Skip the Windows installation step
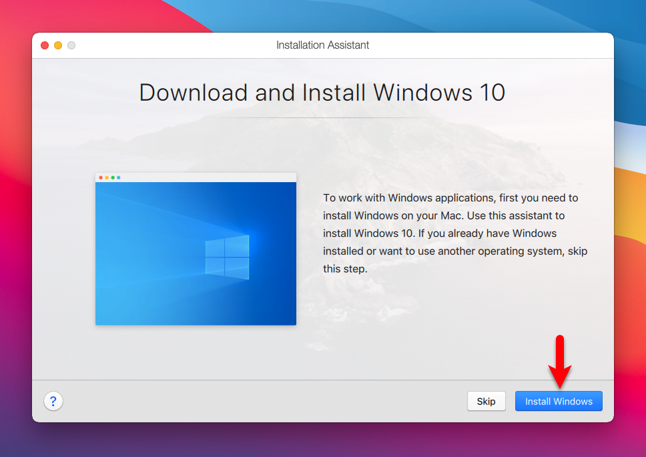 click(x=486, y=401)
